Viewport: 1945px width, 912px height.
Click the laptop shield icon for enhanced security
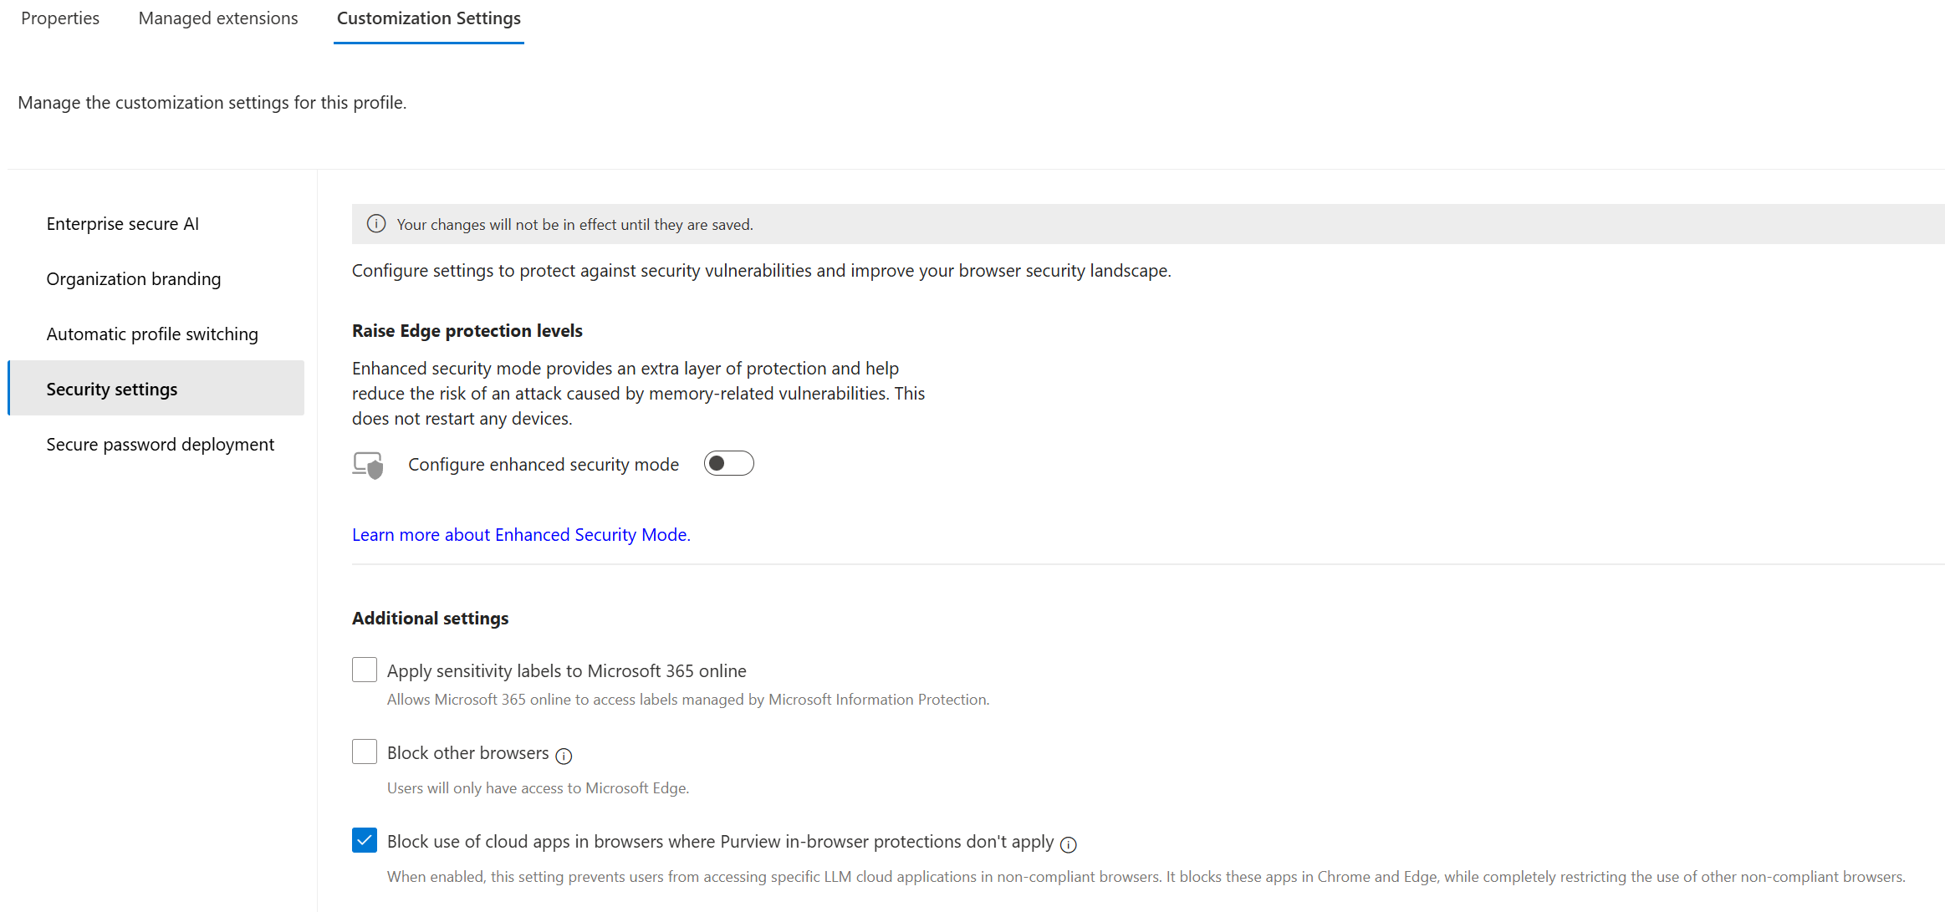[368, 465]
